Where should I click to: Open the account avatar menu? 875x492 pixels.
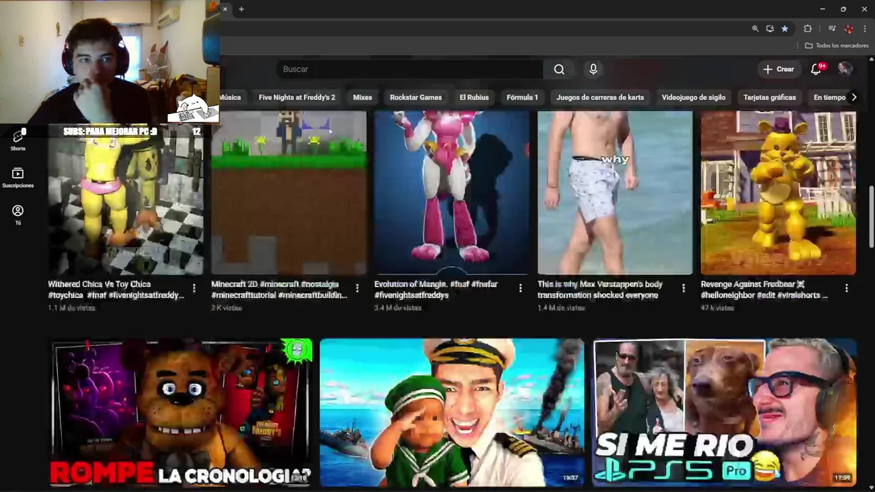point(846,69)
